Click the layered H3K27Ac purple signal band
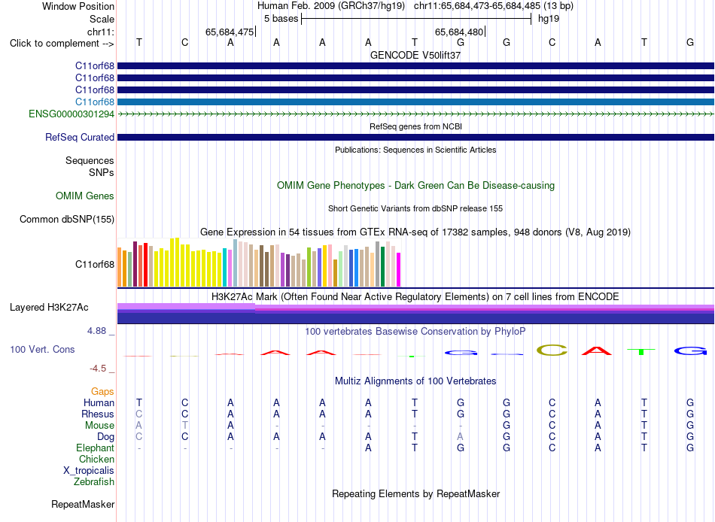The width and height of the screenshot is (715, 522). tap(415, 314)
